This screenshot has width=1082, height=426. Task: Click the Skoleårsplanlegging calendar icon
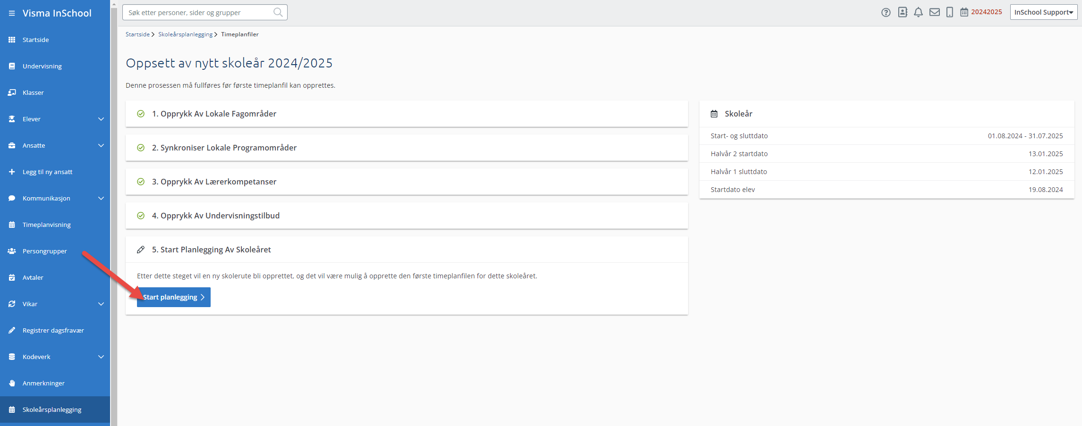[12, 409]
